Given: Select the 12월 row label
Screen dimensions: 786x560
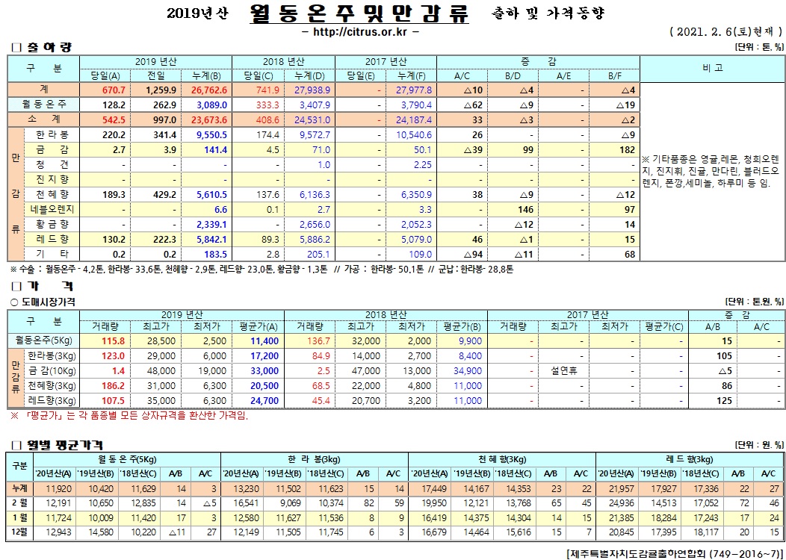Looking at the screenshot, I should coord(19,530).
